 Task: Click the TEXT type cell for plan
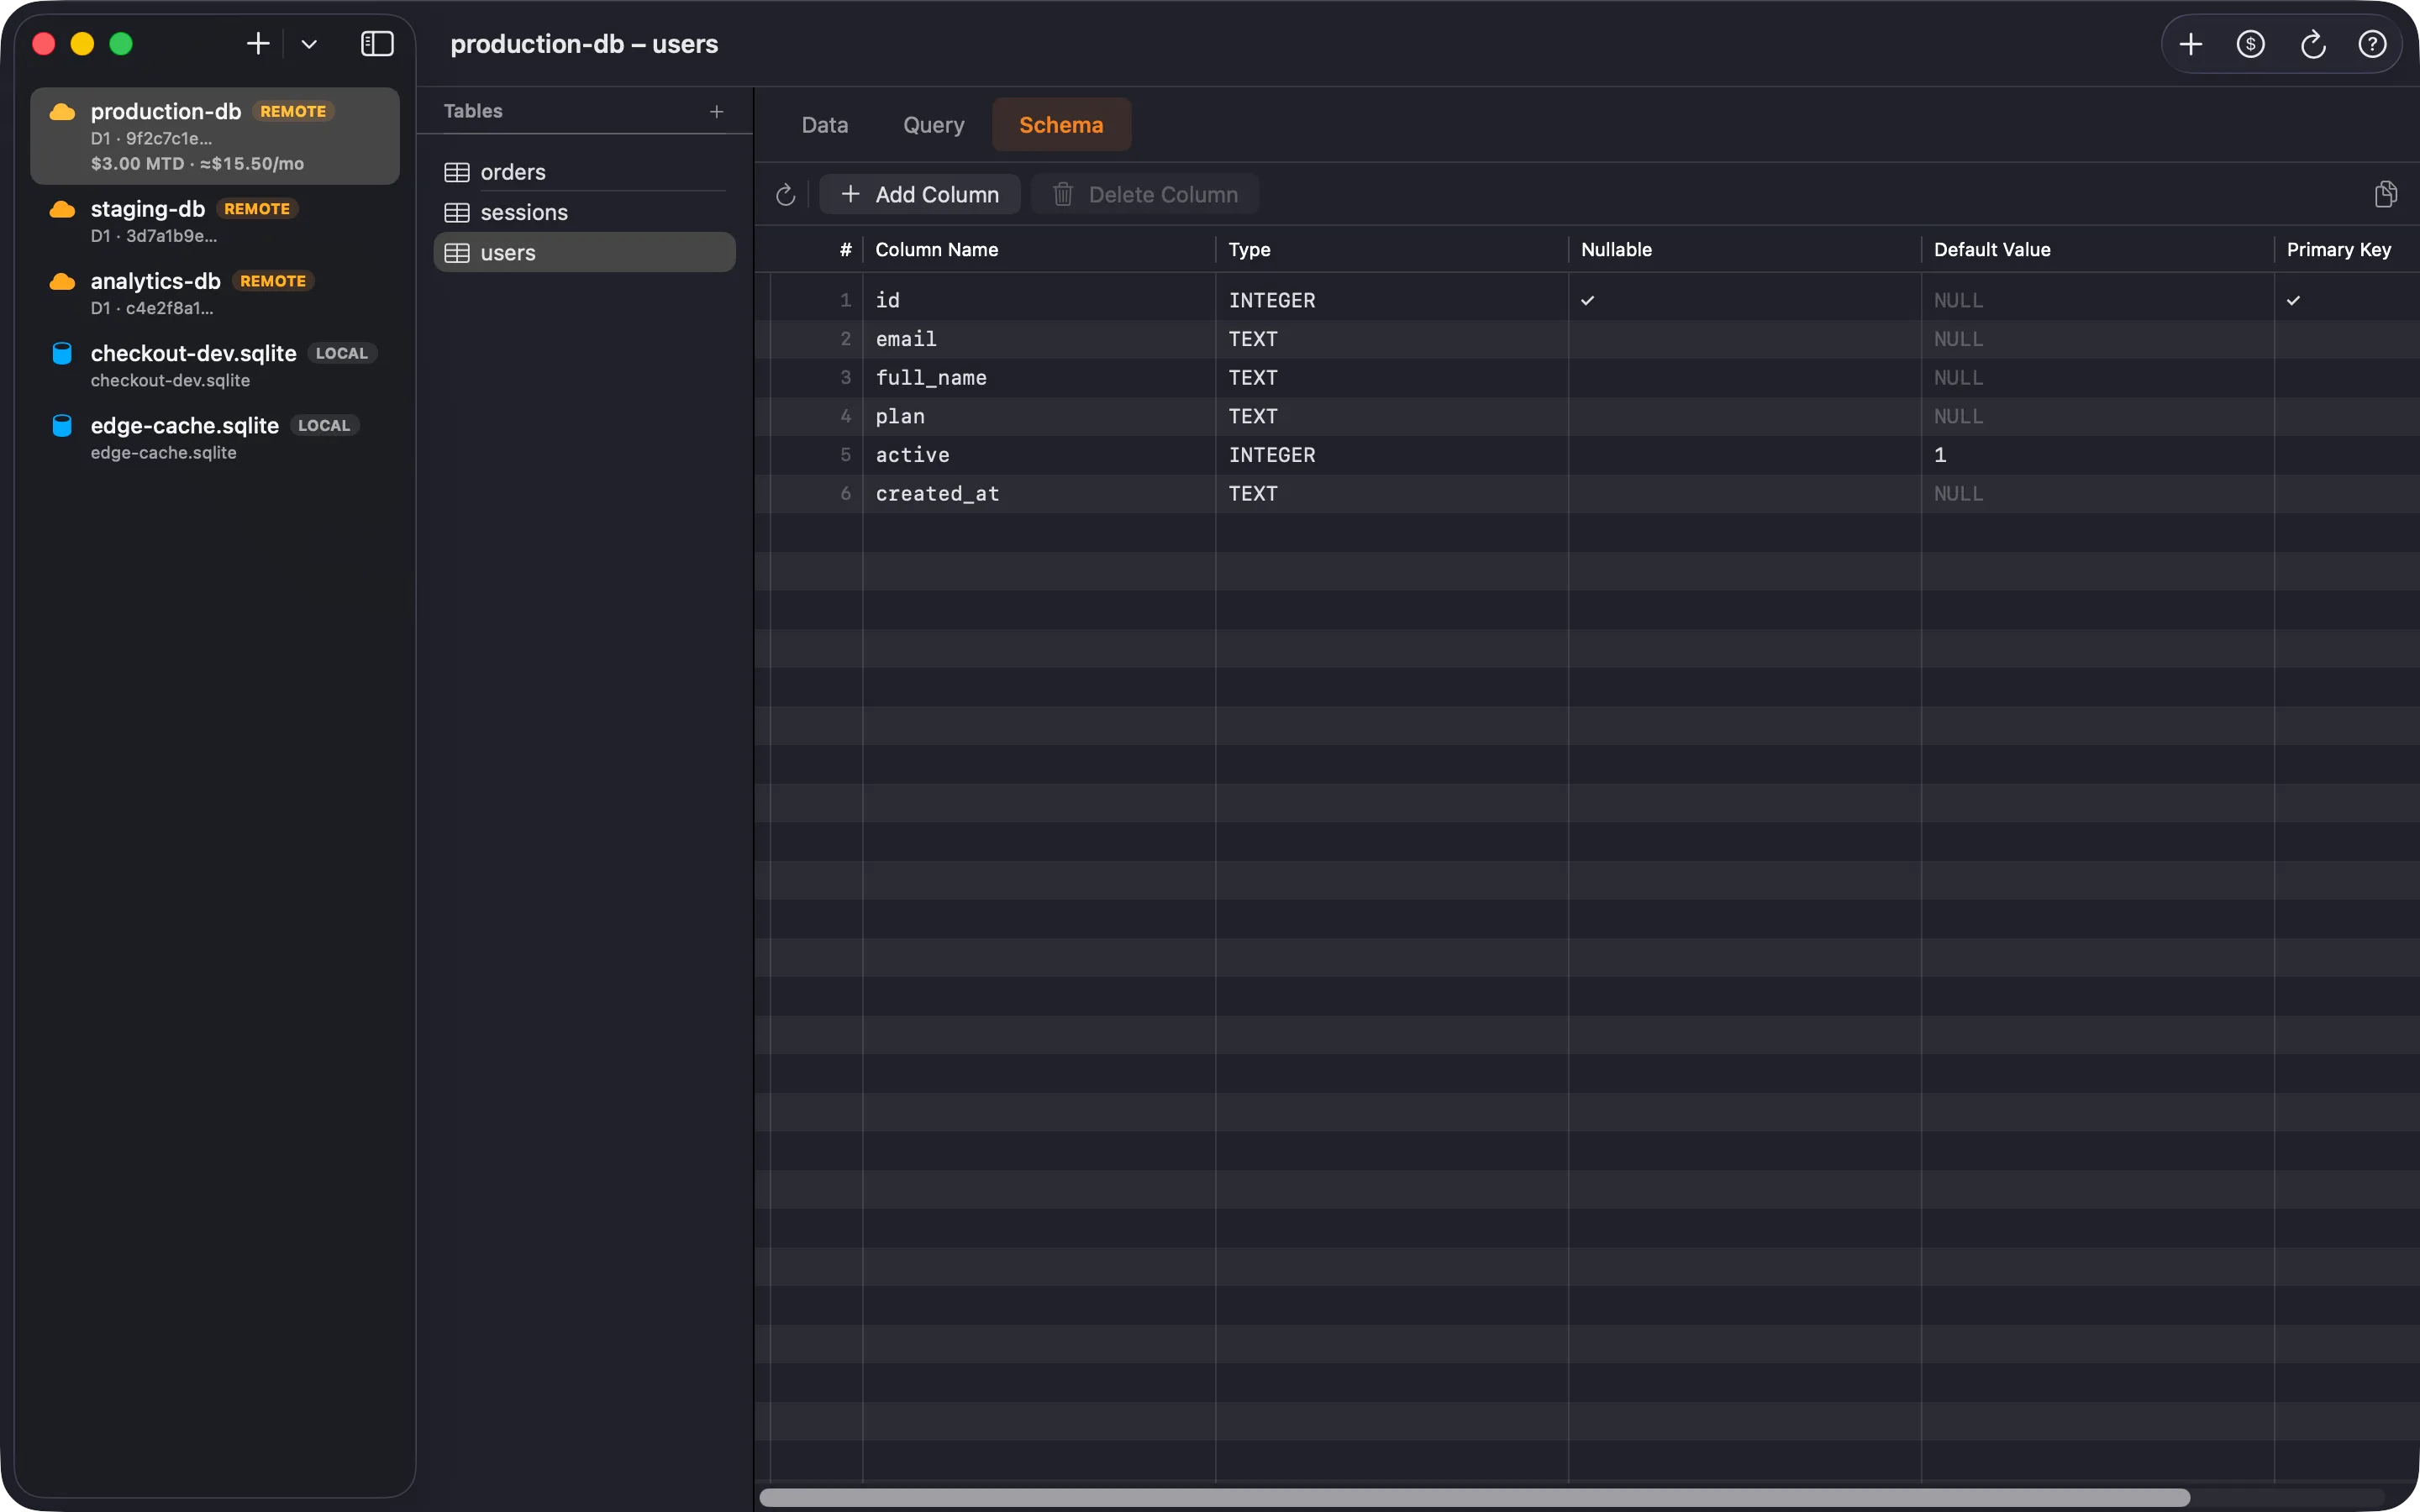point(1392,416)
